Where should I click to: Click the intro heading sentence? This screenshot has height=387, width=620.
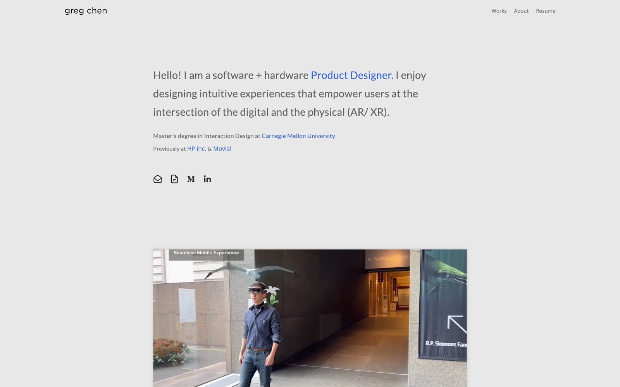tap(289, 93)
